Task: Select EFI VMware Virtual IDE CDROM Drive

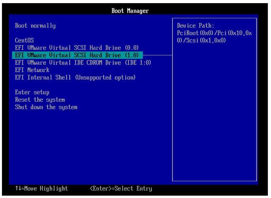Action: (83, 63)
